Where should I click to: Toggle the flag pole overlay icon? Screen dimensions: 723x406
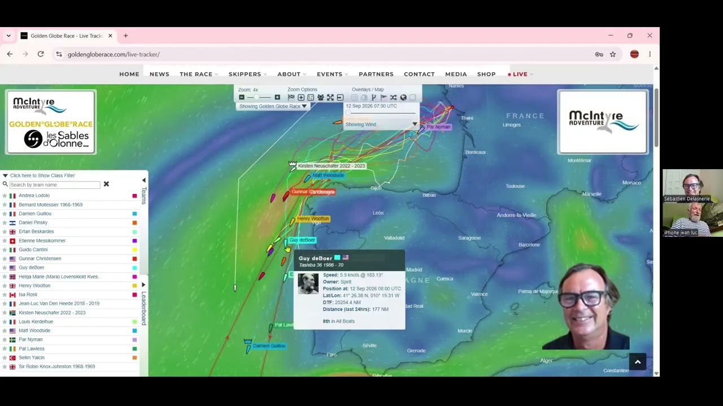coord(384,98)
